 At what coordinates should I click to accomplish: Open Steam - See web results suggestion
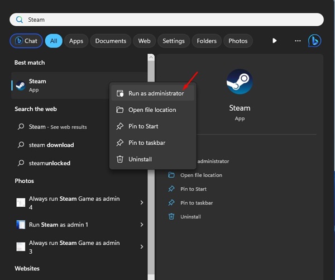pyautogui.click(x=58, y=127)
